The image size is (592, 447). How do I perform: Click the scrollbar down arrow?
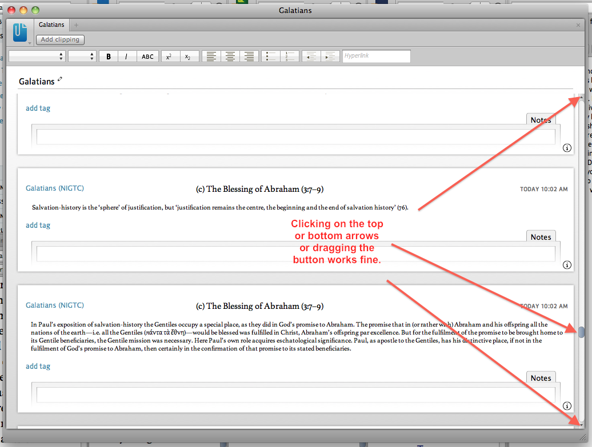[x=582, y=425]
